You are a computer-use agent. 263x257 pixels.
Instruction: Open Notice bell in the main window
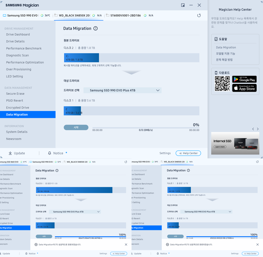coord(50,153)
